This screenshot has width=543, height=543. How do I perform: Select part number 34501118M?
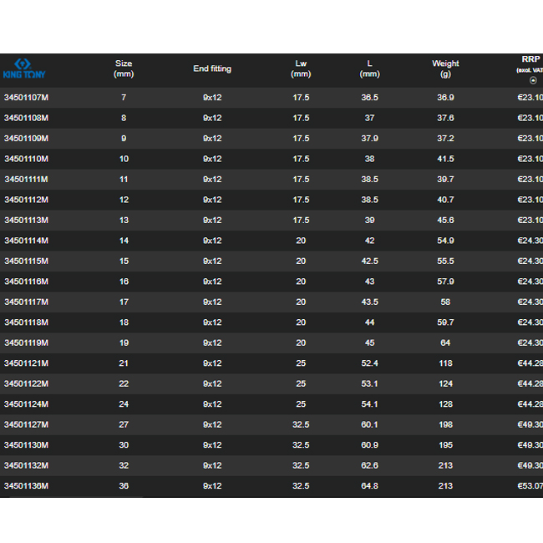pos(27,322)
